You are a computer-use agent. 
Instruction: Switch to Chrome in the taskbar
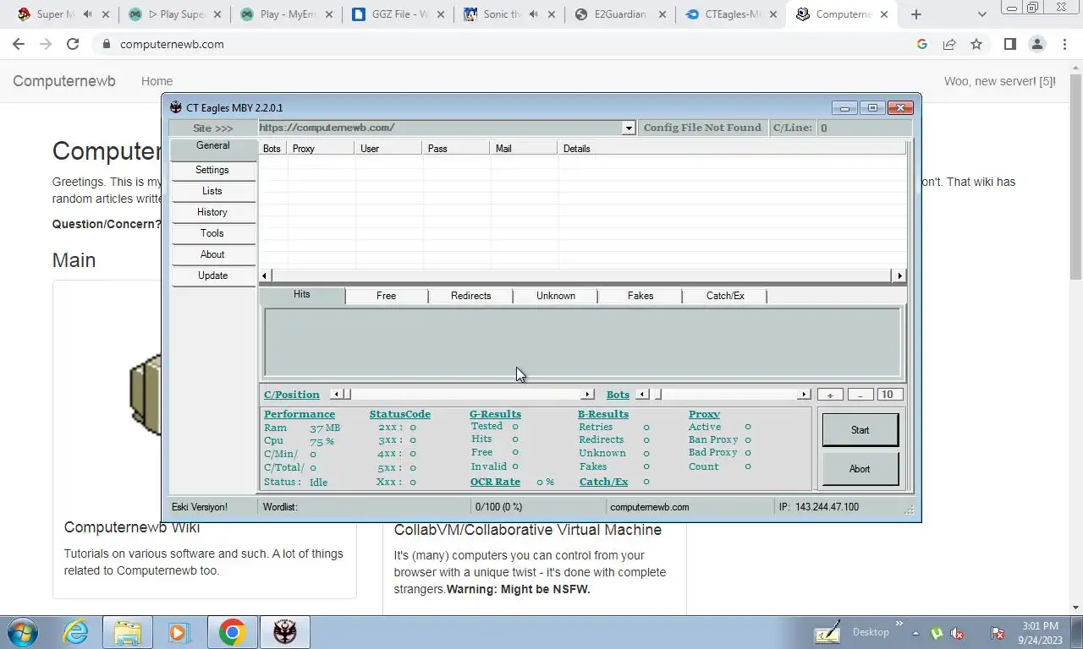pos(232,632)
